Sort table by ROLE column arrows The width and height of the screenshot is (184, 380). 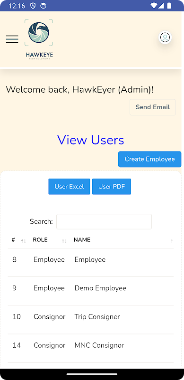click(x=64, y=241)
